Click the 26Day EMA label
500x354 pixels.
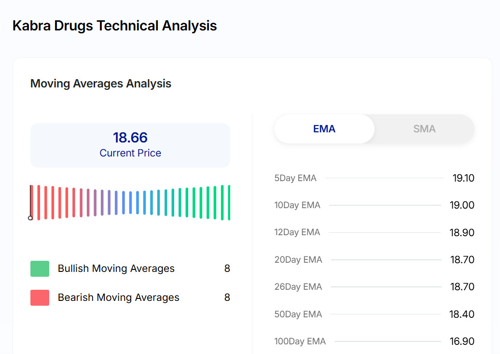[x=298, y=287]
